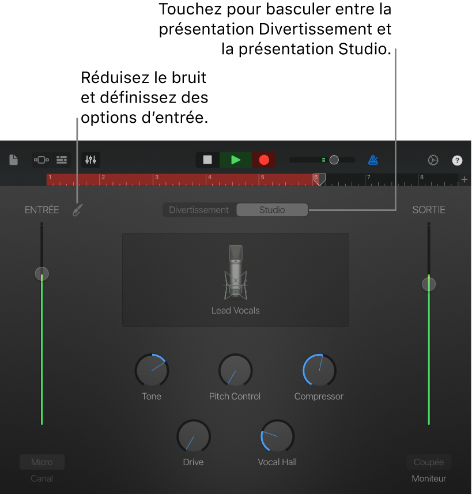Viewport: 472px width, 494px height.
Task: Open the mixer faders panel icon
Action: coord(90,160)
